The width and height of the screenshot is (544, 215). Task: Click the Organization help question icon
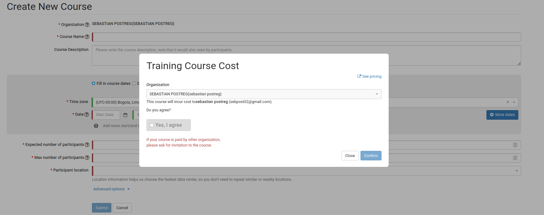(87, 25)
